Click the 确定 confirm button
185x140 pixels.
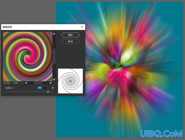point(70,35)
